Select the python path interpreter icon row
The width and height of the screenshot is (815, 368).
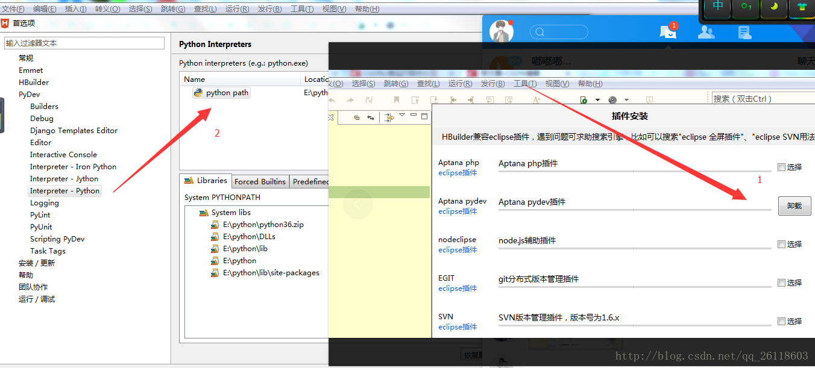click(221, 93)
